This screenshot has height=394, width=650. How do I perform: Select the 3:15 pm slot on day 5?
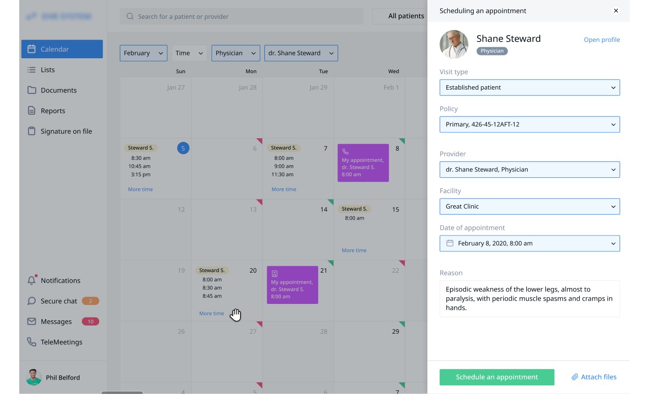click(141, 174)
